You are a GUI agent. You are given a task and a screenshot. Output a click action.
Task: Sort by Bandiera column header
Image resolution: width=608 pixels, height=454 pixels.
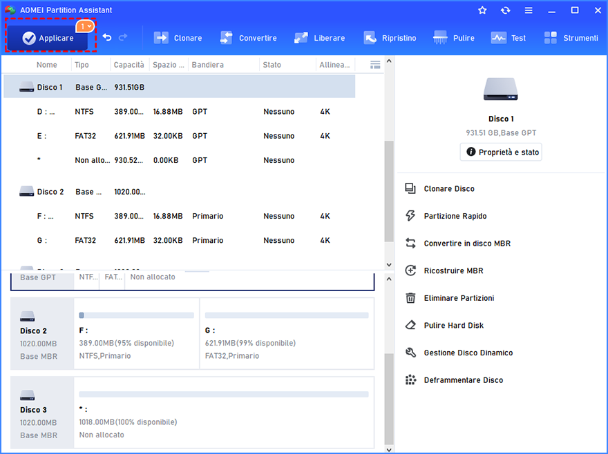207,65
